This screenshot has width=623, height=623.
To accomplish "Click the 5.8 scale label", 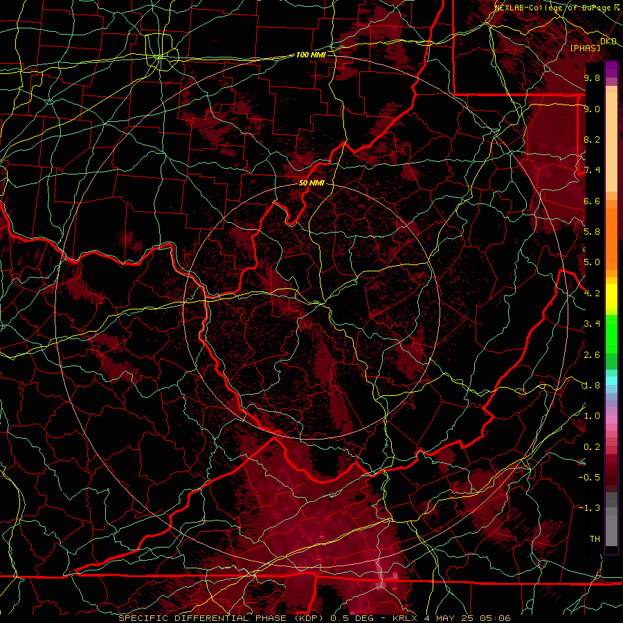I will click(x=592, y=232).
